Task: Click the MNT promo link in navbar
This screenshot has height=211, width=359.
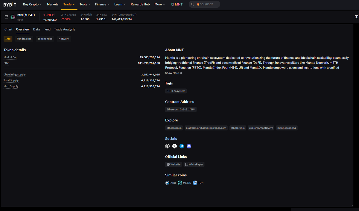Action: tap(177, 4)
